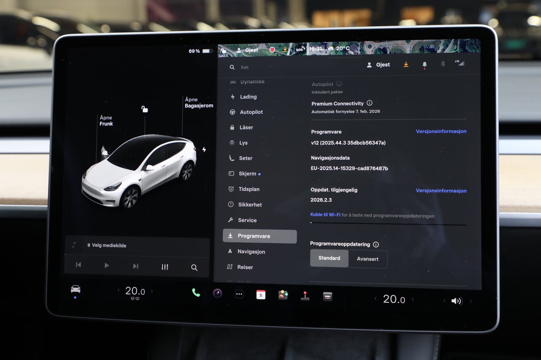Tap the red dashcam record icon

272,49
